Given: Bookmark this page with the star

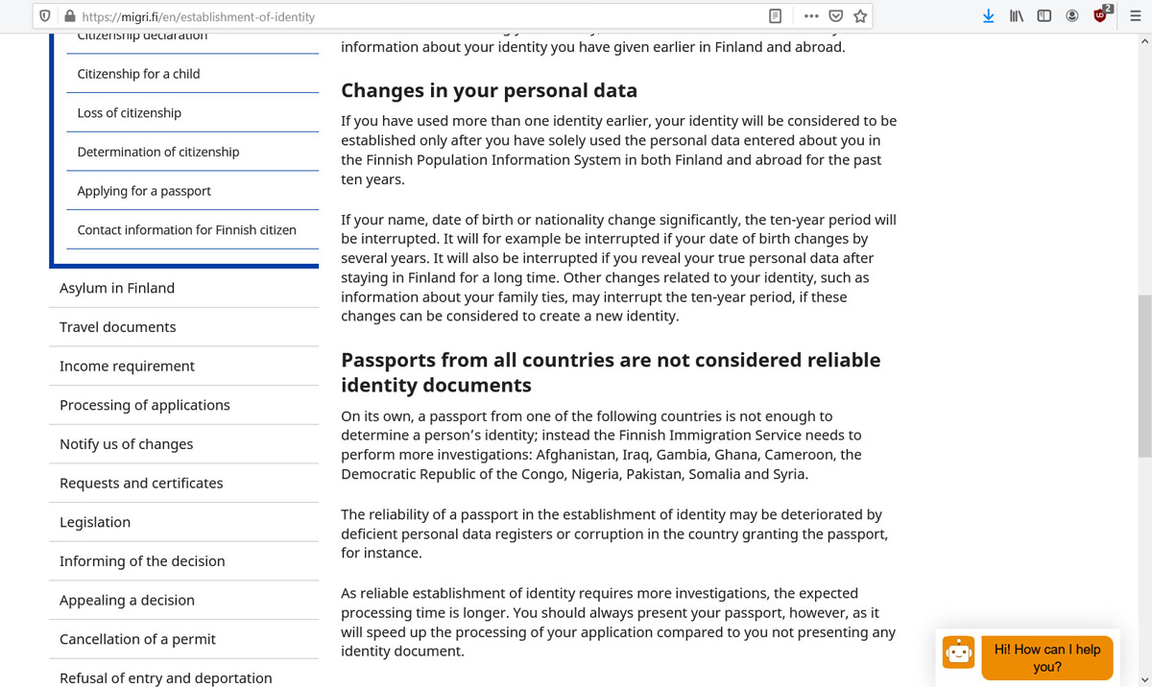Looking at the screenshot, I should [861, 15].
